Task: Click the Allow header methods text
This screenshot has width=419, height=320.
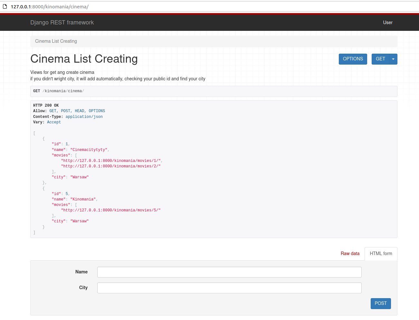Action: point(77,111)
